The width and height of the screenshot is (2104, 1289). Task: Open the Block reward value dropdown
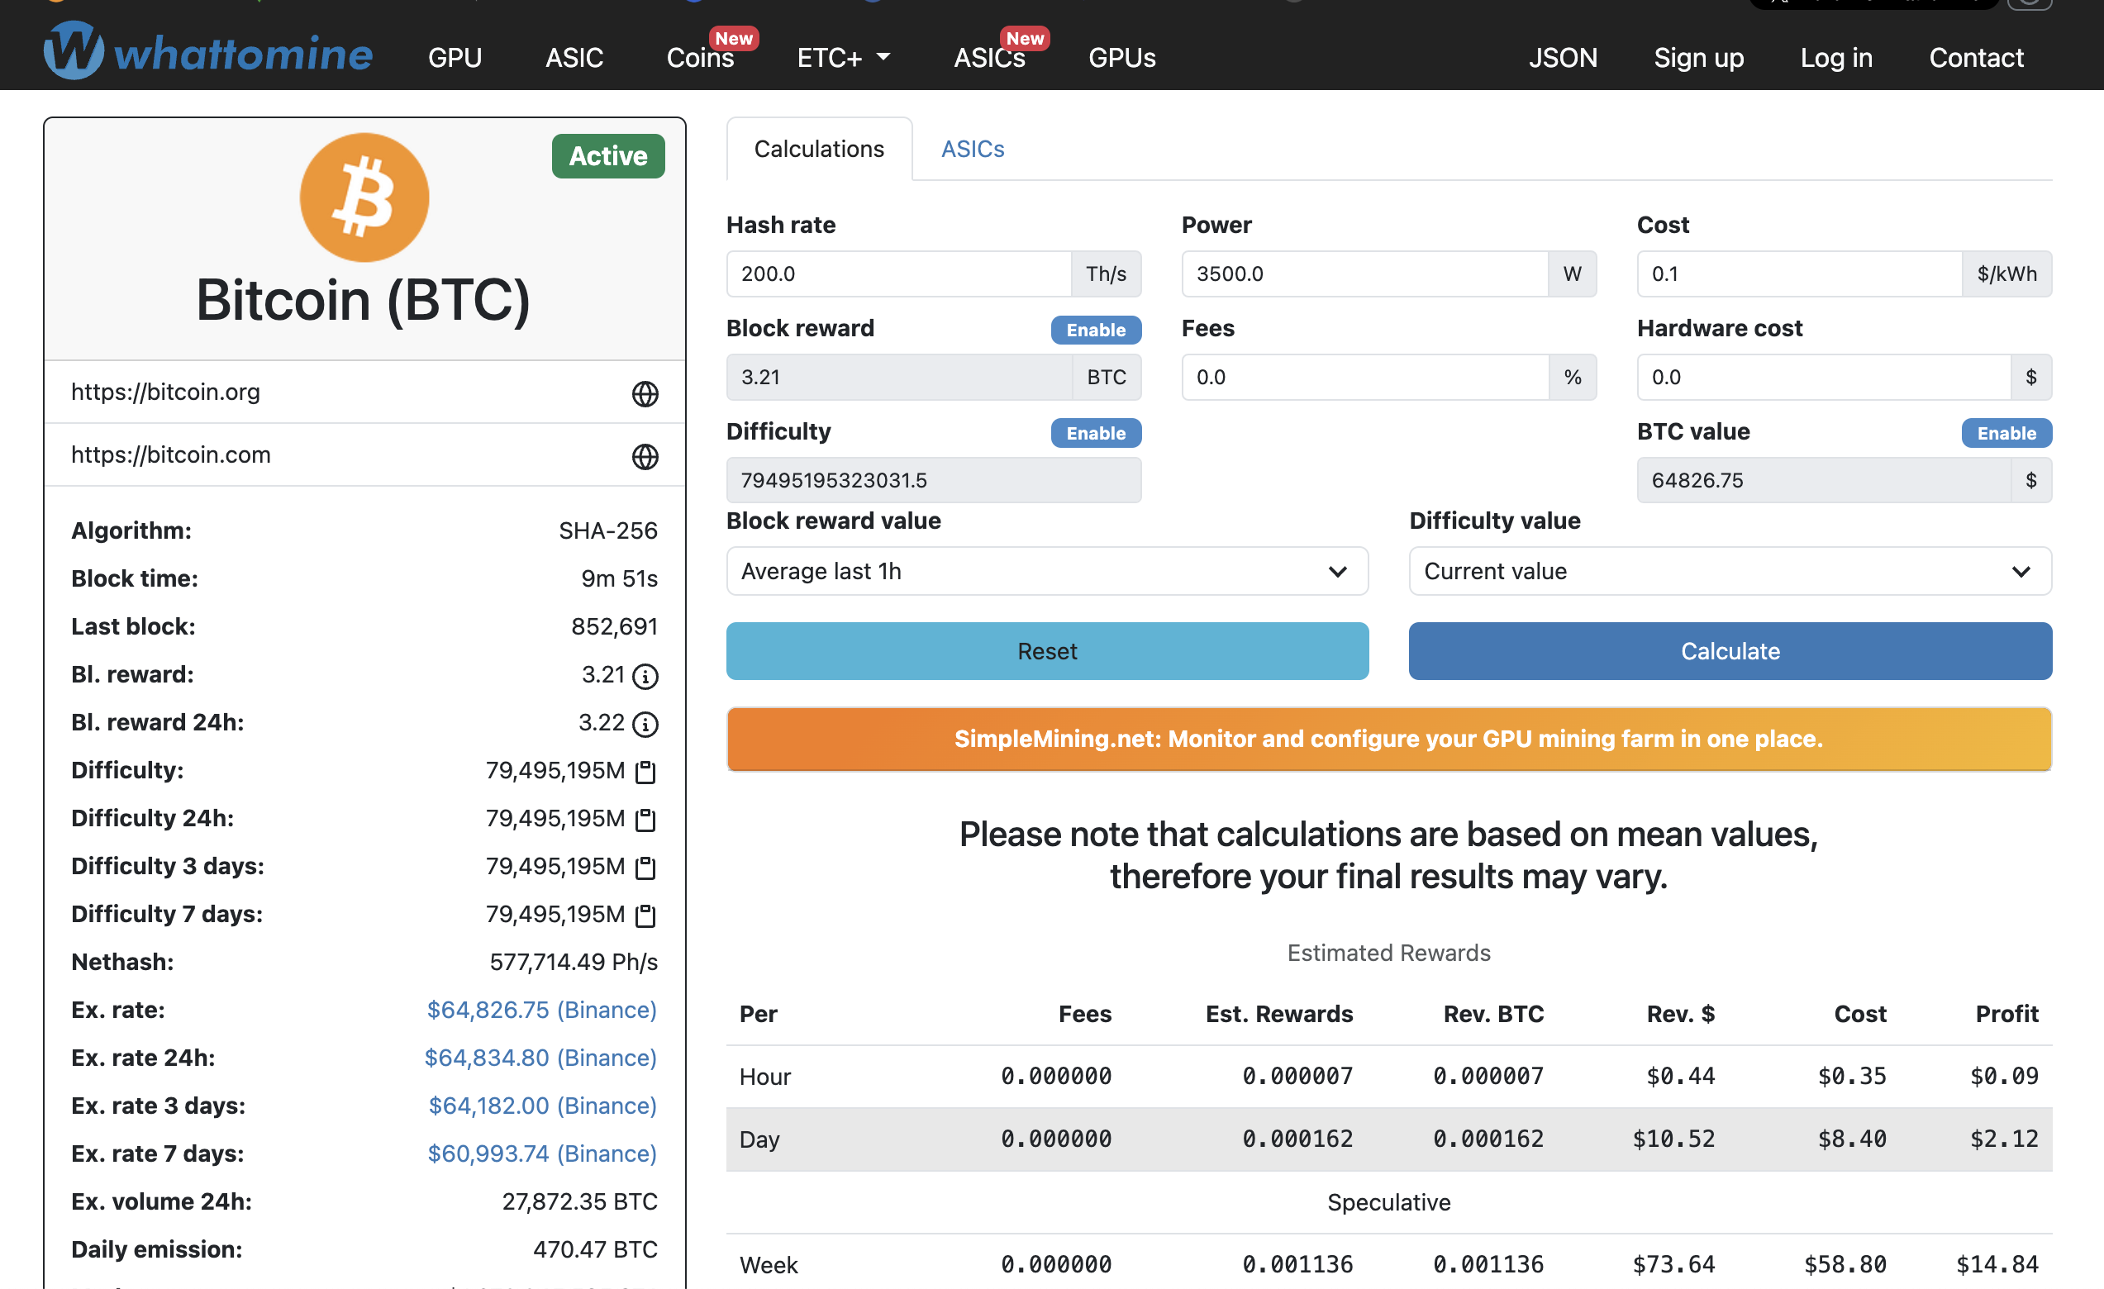(1047, 571)
